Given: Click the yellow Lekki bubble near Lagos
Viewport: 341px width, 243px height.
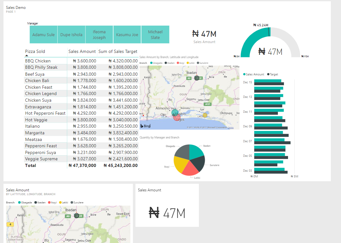Looking at the screenshot, I should [x=205, y=115].
